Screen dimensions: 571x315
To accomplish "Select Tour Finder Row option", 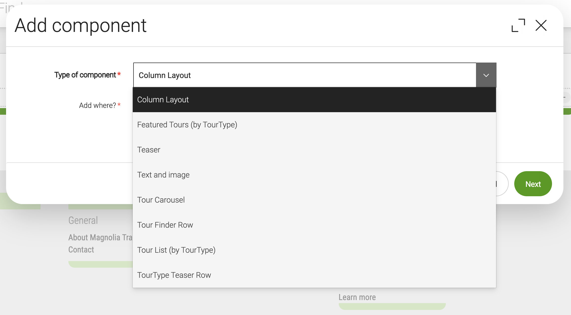I will tap(314, 225).
